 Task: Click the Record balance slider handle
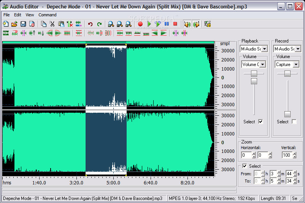(x=287, y=74)
